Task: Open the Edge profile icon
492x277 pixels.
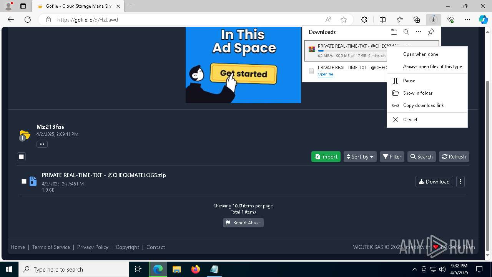Action: pos(8,6)
